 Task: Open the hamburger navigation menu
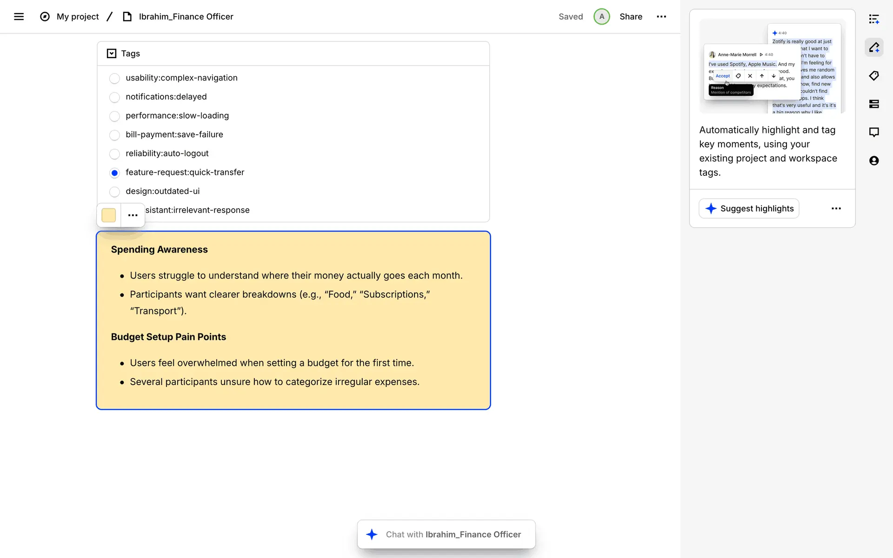tap(19, 17)
